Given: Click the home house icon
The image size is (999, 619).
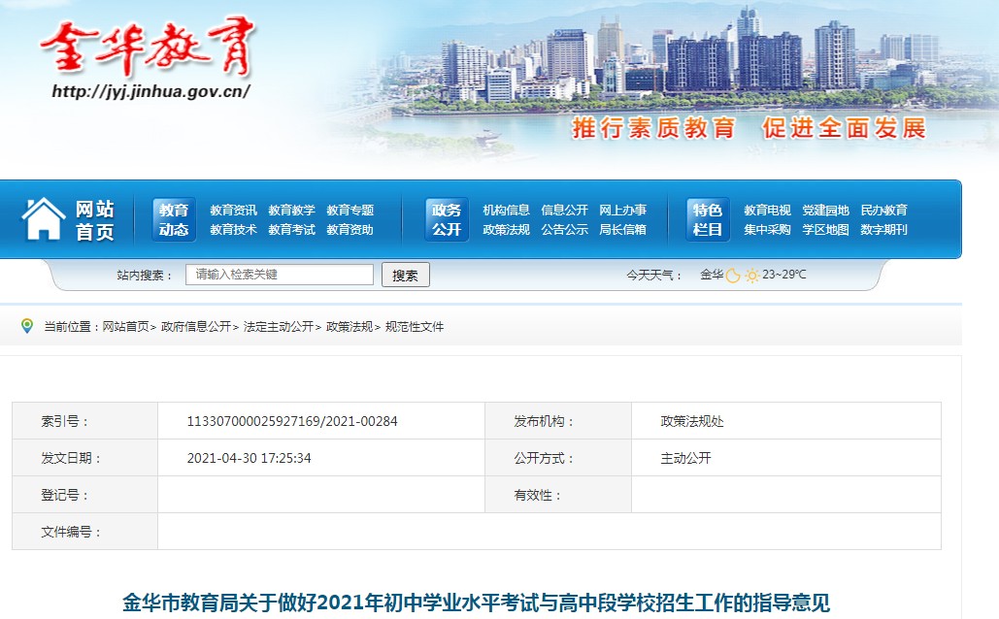Looking at the screenshot, I should [44, 218].
